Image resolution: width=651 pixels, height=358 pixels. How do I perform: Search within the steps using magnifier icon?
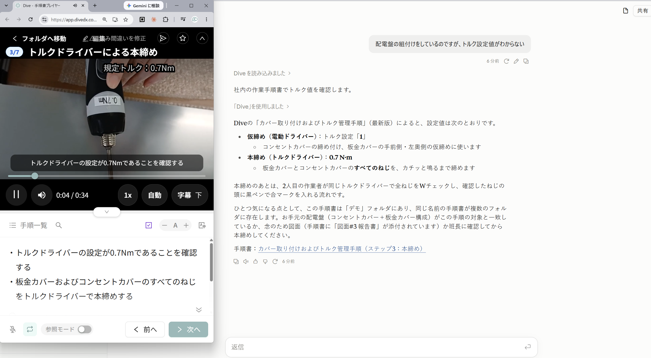pyautogui.click(x=59, y=225)
